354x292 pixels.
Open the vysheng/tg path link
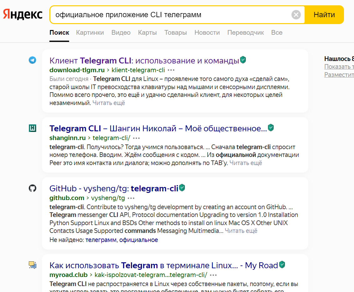(108, 198)
